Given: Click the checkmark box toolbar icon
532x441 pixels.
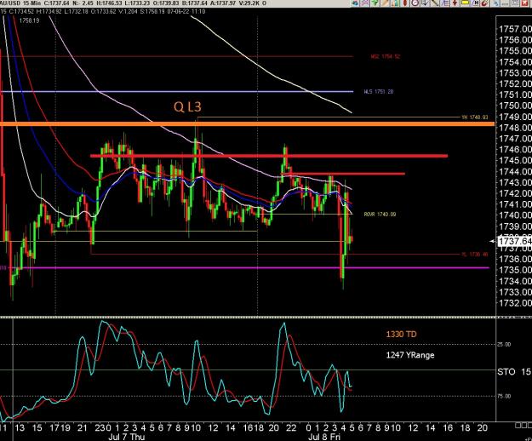Looking at the screenshot, I should (x=425, y=3).
